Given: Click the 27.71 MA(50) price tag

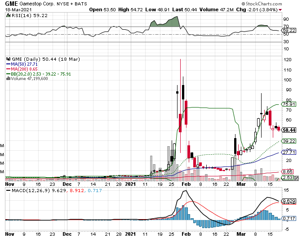Looking at the screenshot, I should tap(289, 153).
